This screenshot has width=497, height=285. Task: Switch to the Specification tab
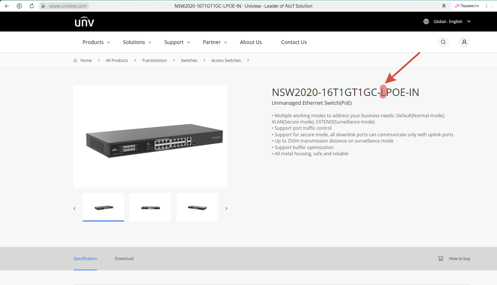point(85,259)
